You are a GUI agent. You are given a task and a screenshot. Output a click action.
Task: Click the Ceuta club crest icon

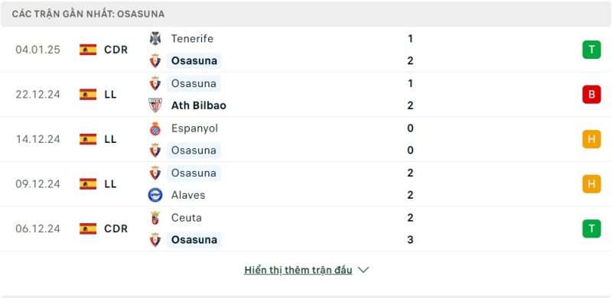click(155, 218)
